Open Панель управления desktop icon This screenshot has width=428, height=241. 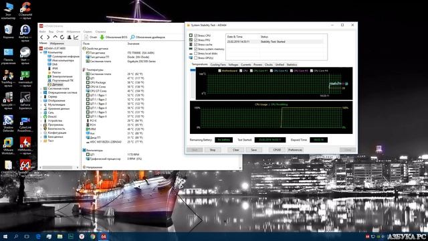tap(8, 56)
